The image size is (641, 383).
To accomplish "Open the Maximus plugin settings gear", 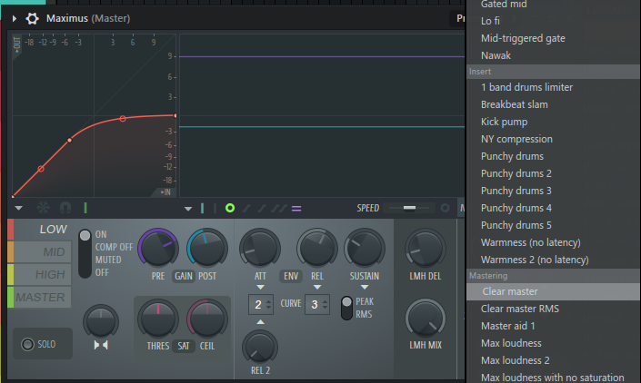I will [32, 18].
